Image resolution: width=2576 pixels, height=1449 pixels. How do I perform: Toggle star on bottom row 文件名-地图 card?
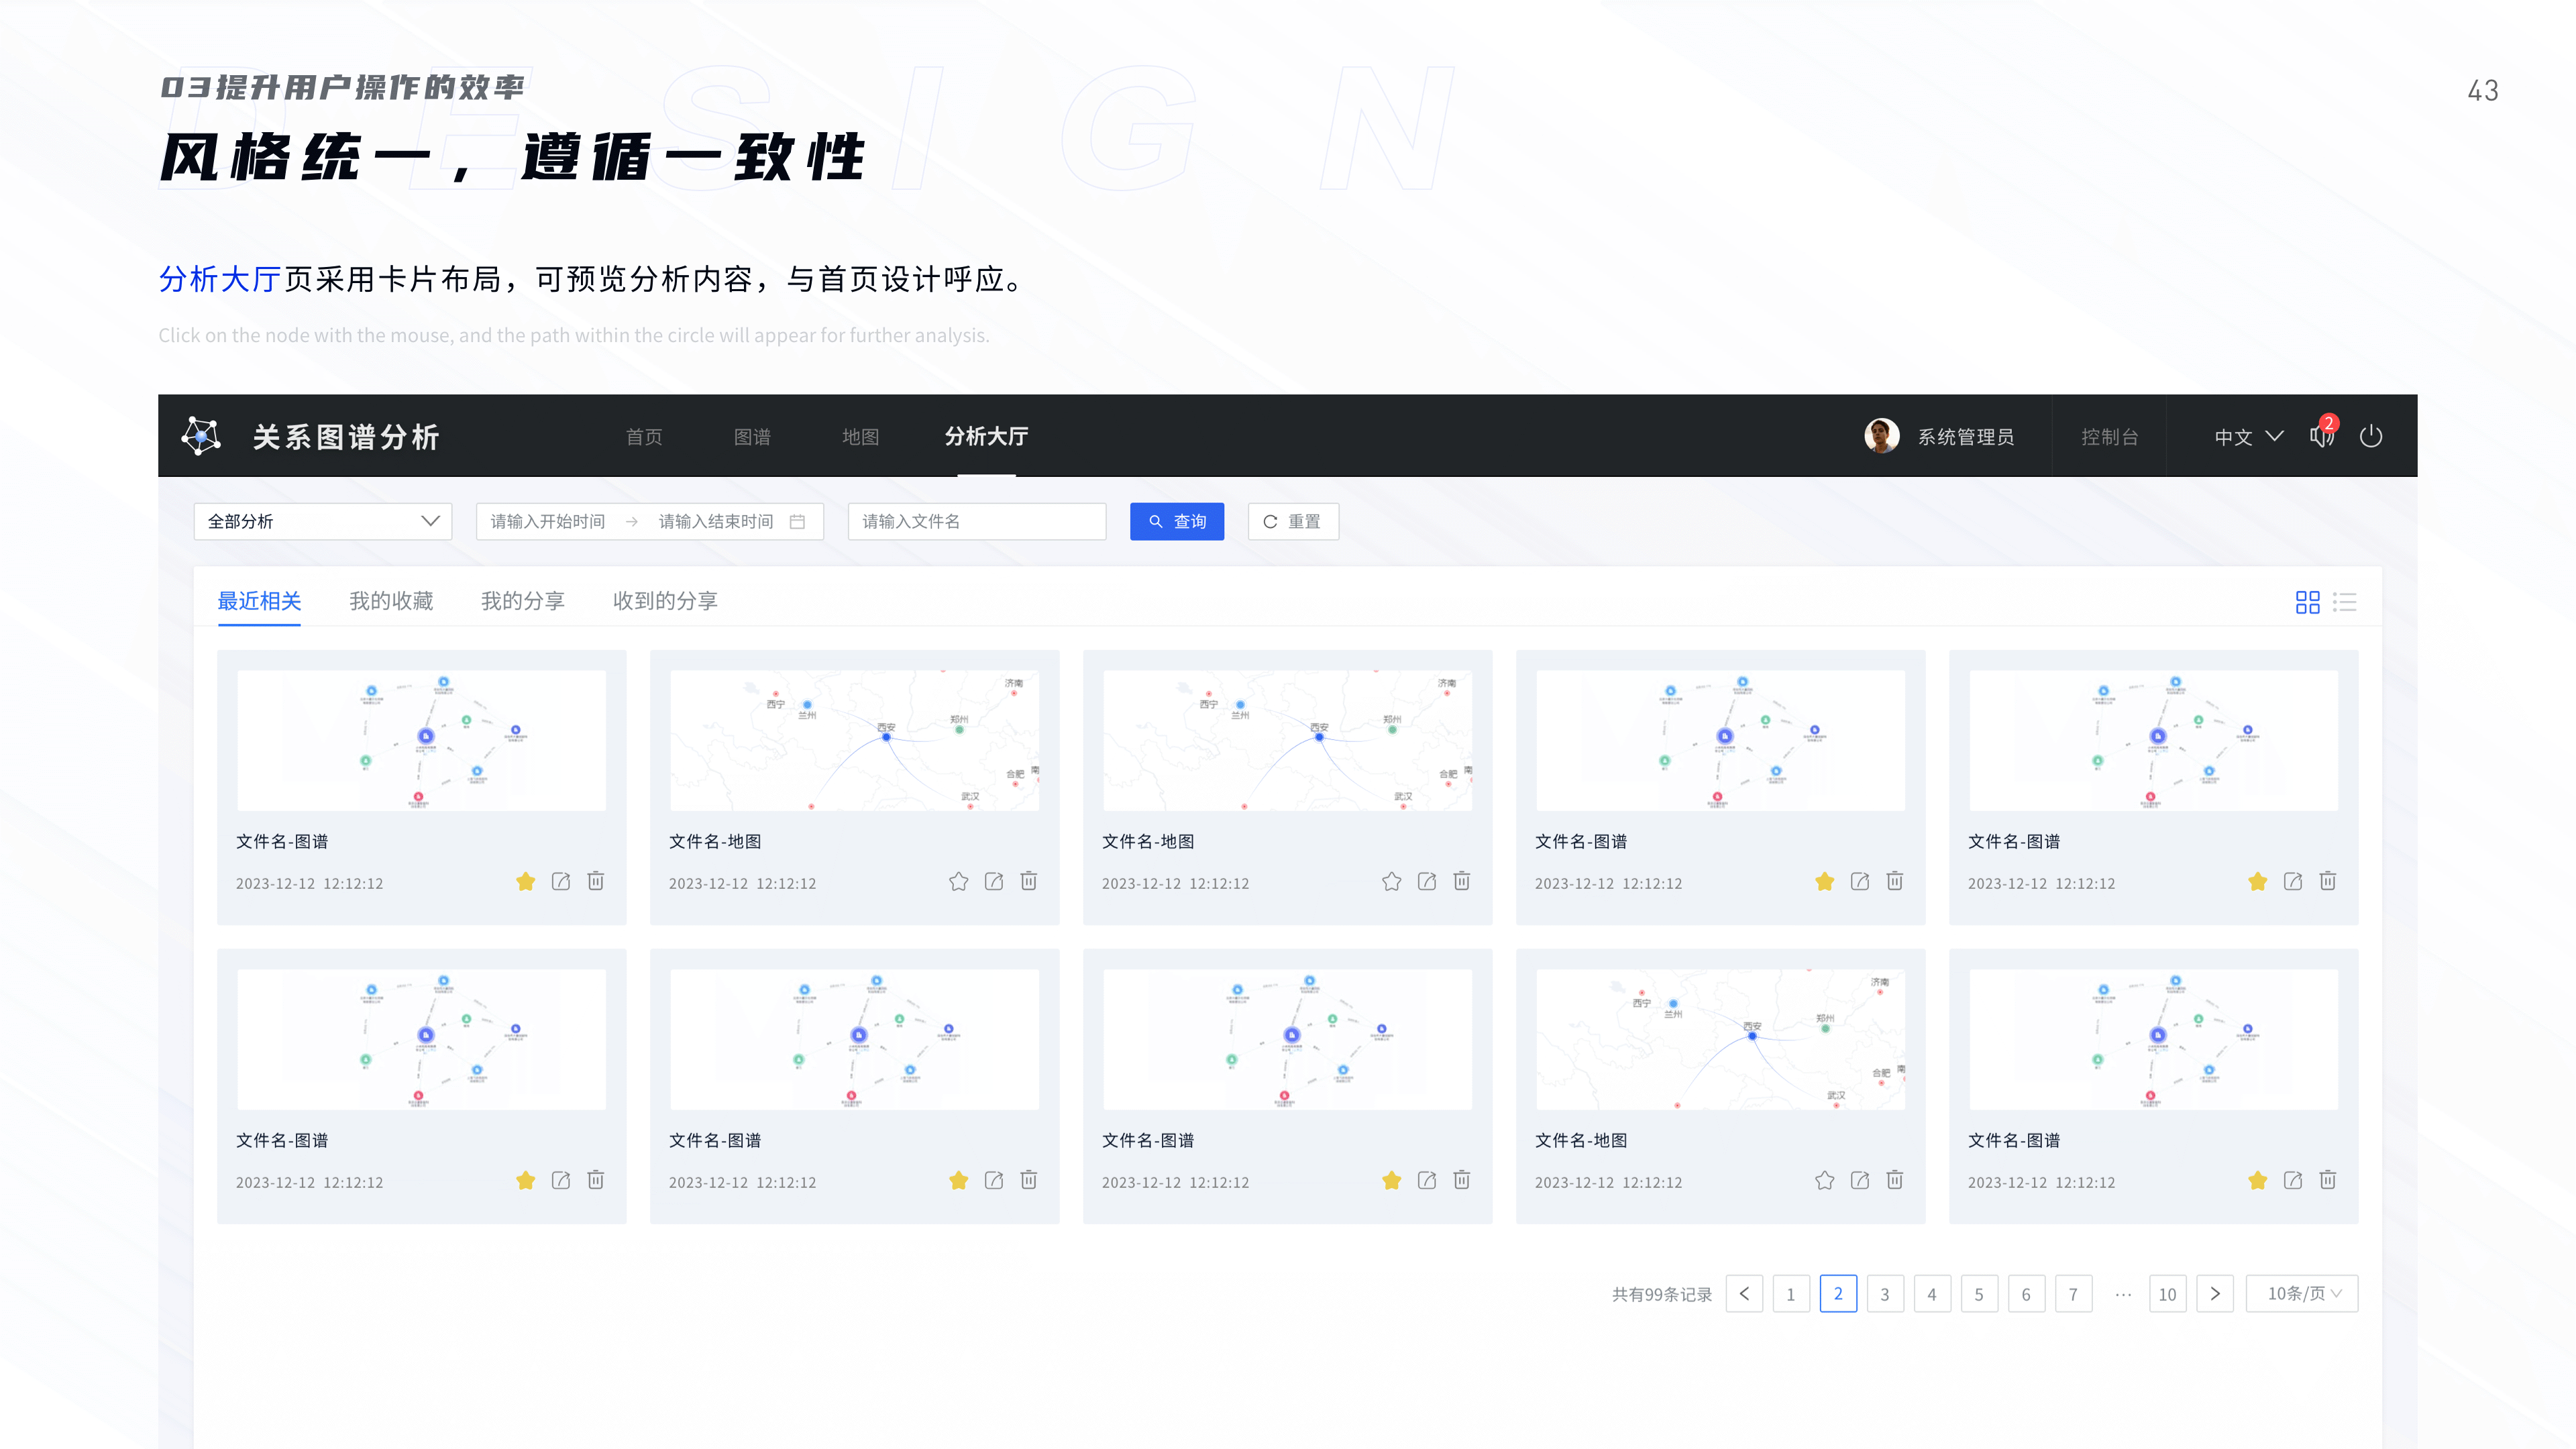tap(1824, 1180)
